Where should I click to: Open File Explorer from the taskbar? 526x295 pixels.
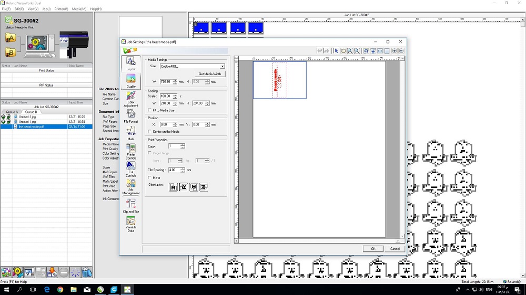[74, 290]
